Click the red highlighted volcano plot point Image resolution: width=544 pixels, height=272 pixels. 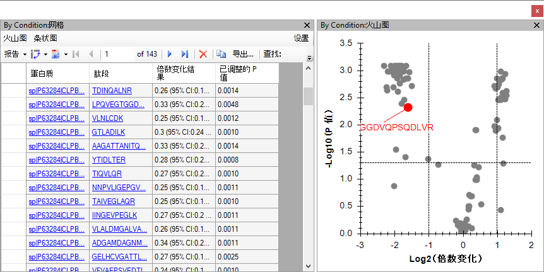pos(408,108)
